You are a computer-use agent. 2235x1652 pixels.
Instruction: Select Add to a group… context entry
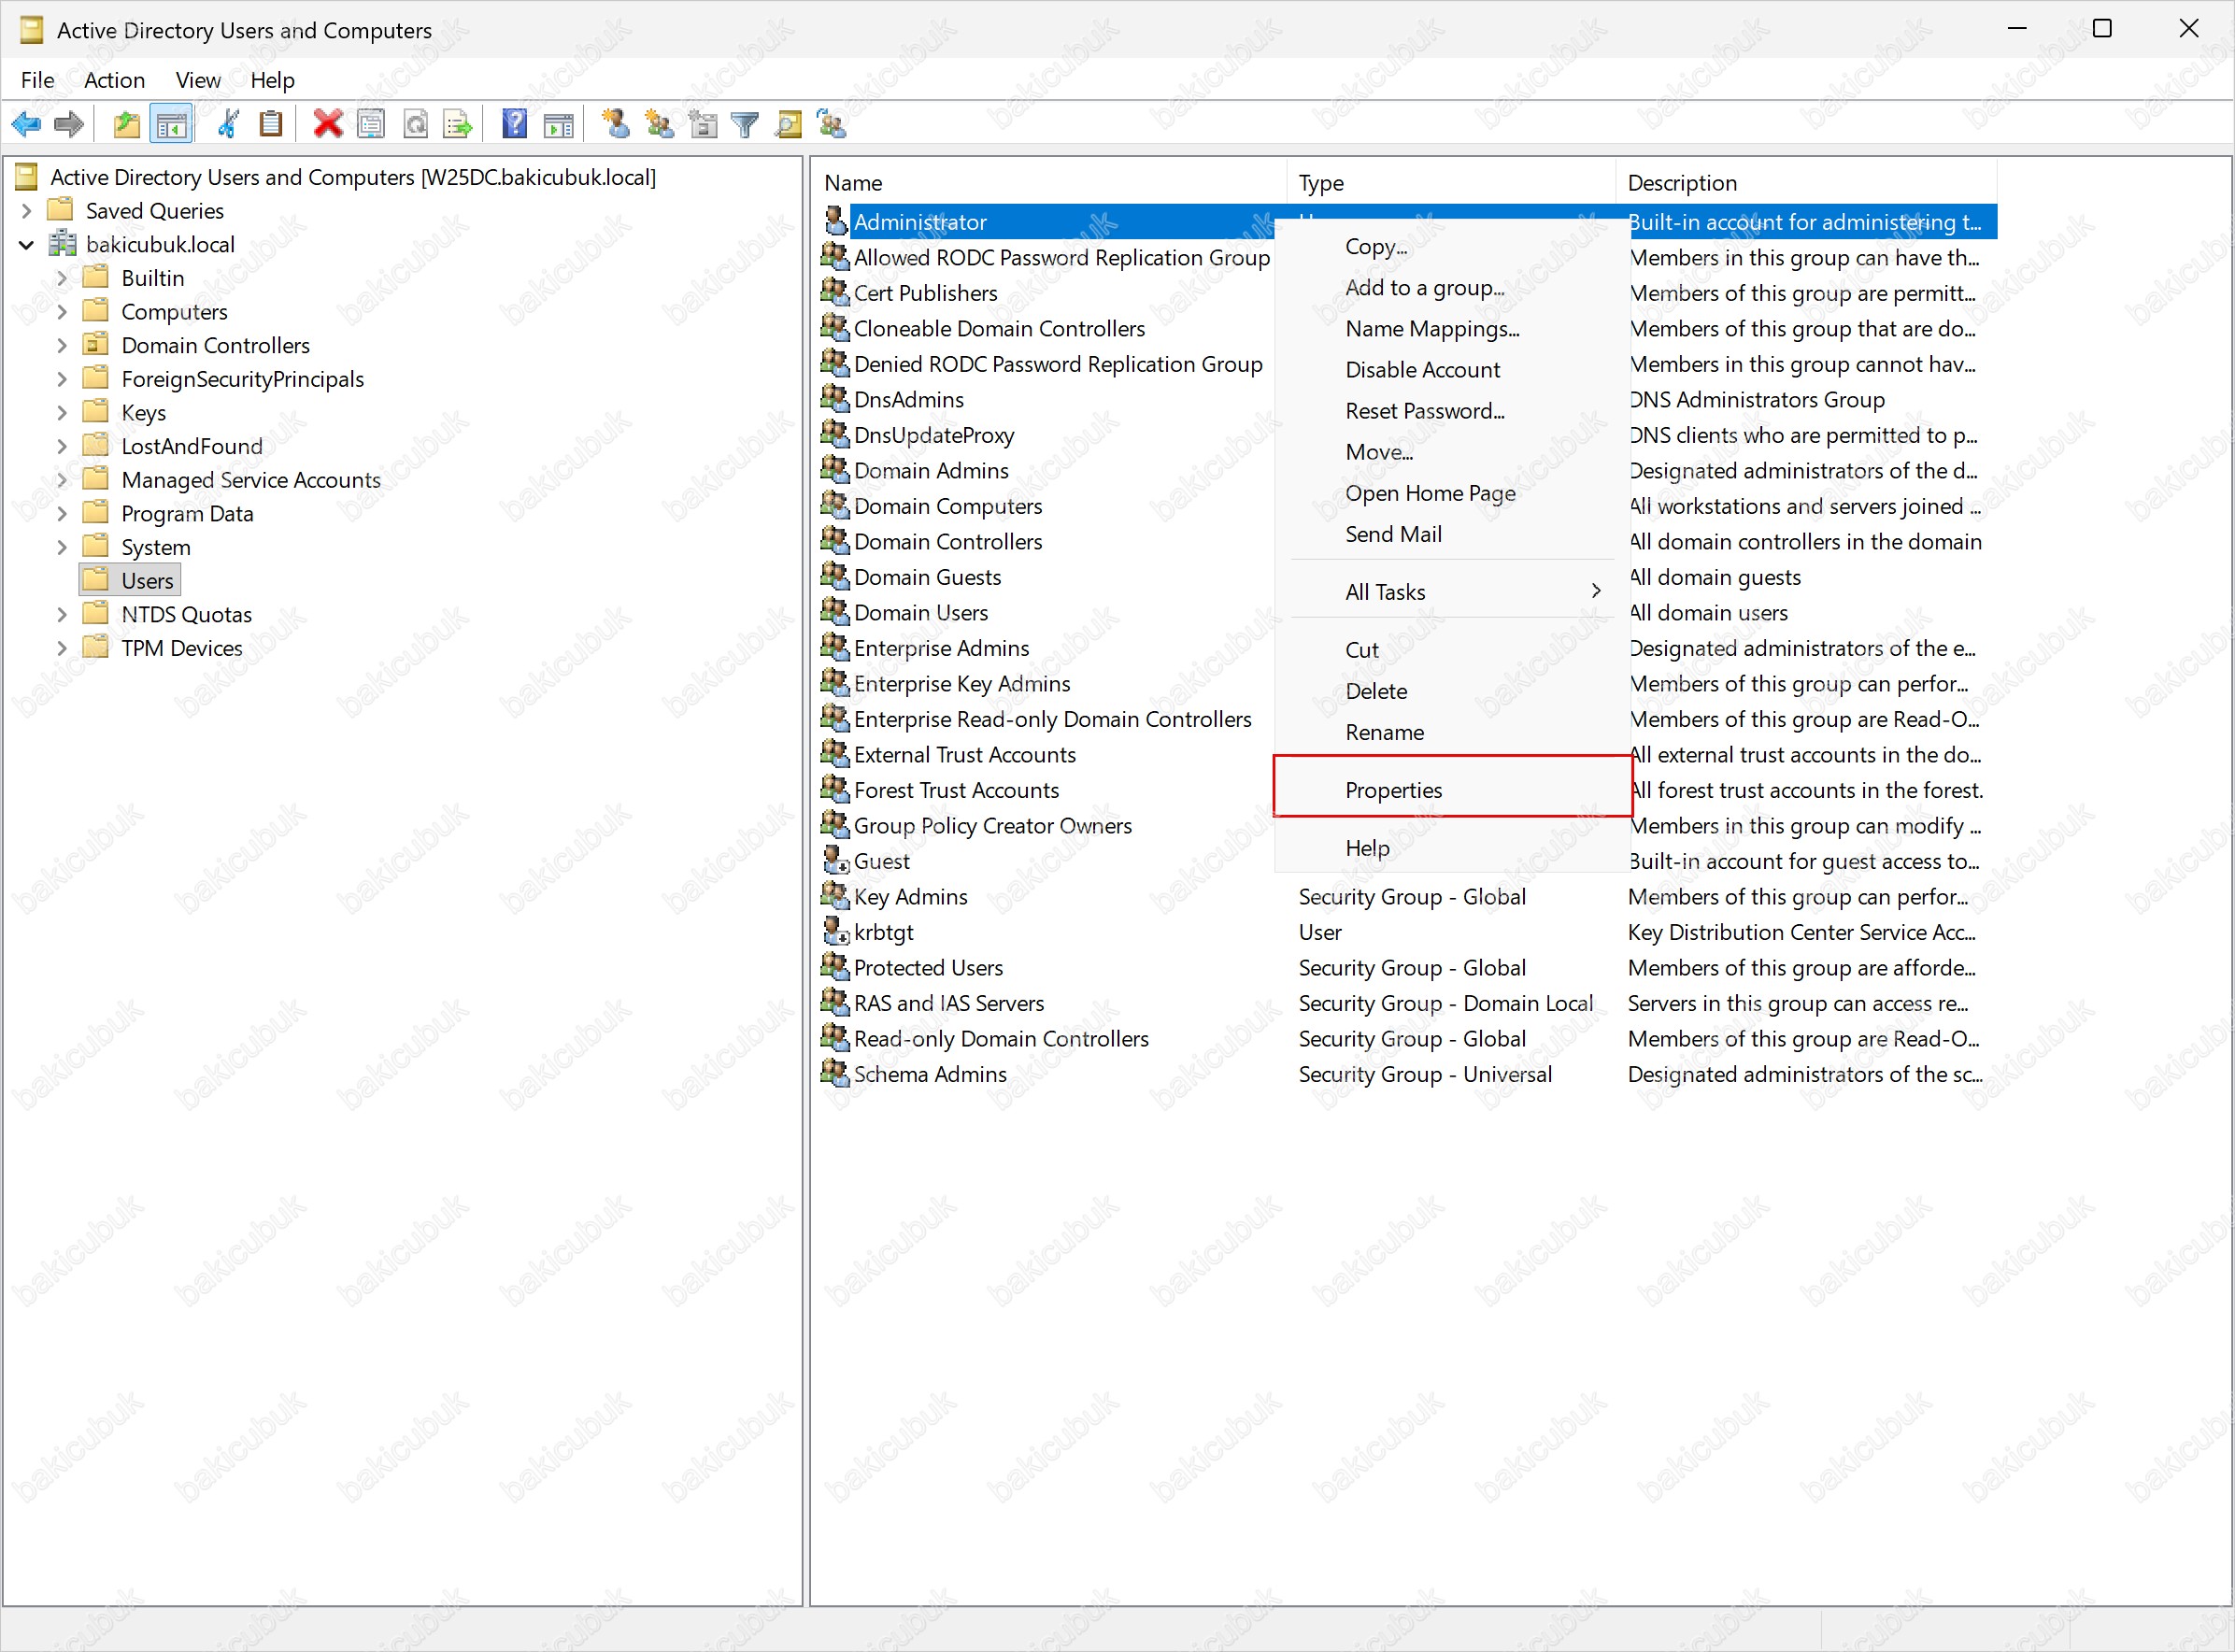click(1453, 288)
